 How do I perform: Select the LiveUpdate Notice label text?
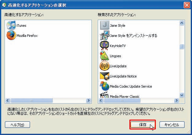click(x=123, y=76)
